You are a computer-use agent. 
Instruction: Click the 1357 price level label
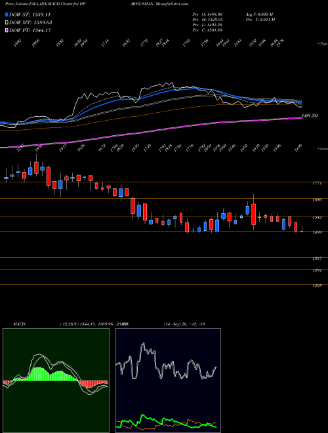click(316, 258)
